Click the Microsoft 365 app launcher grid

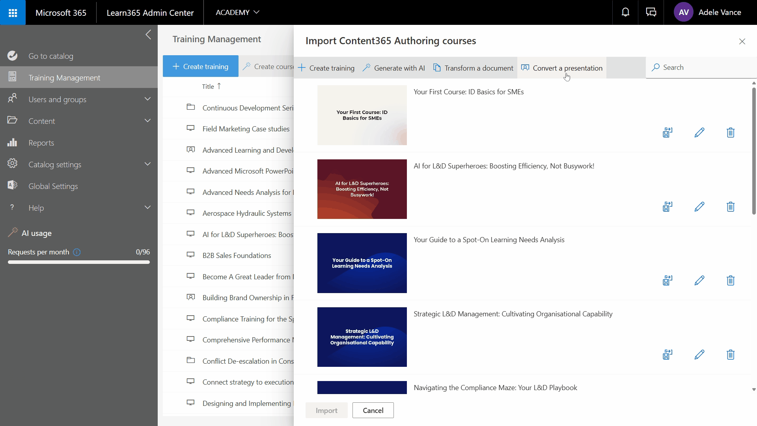[x=12, y=12]
